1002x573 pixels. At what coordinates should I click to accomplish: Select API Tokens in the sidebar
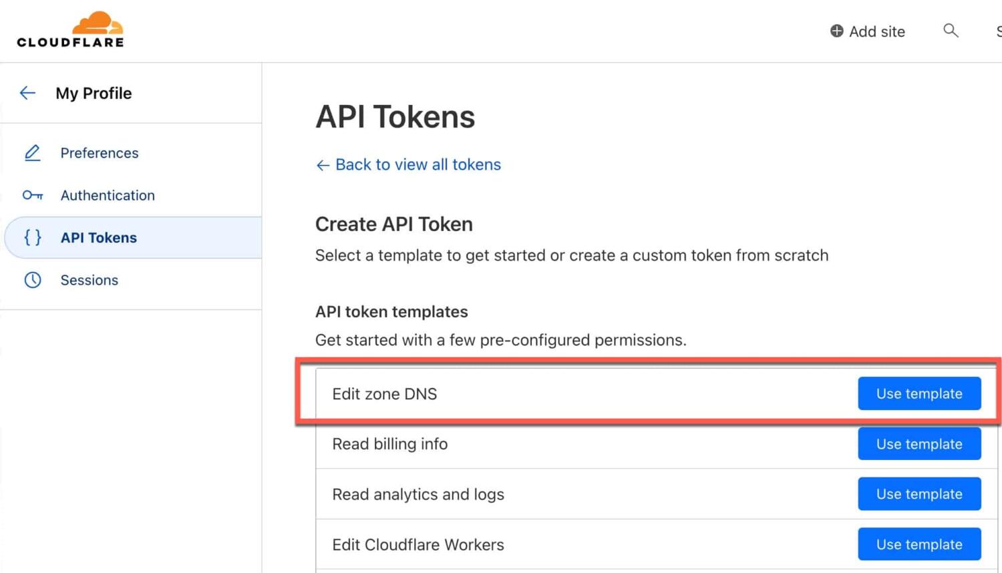coord(99,238)
